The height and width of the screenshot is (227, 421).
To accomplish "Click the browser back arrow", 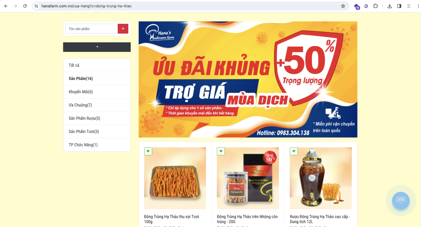I will pyautogui.click(x=6, y=6).
